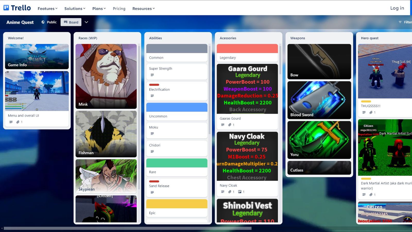Click yellow label on Dark Martial Artist card
This screenshot has height=232, width=412.
(x=366, y=179)
